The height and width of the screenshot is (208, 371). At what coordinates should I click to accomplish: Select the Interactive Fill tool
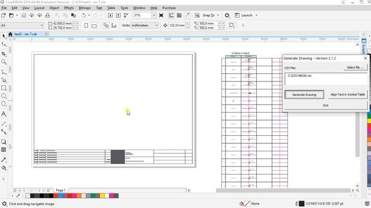(x=3, y=168)
